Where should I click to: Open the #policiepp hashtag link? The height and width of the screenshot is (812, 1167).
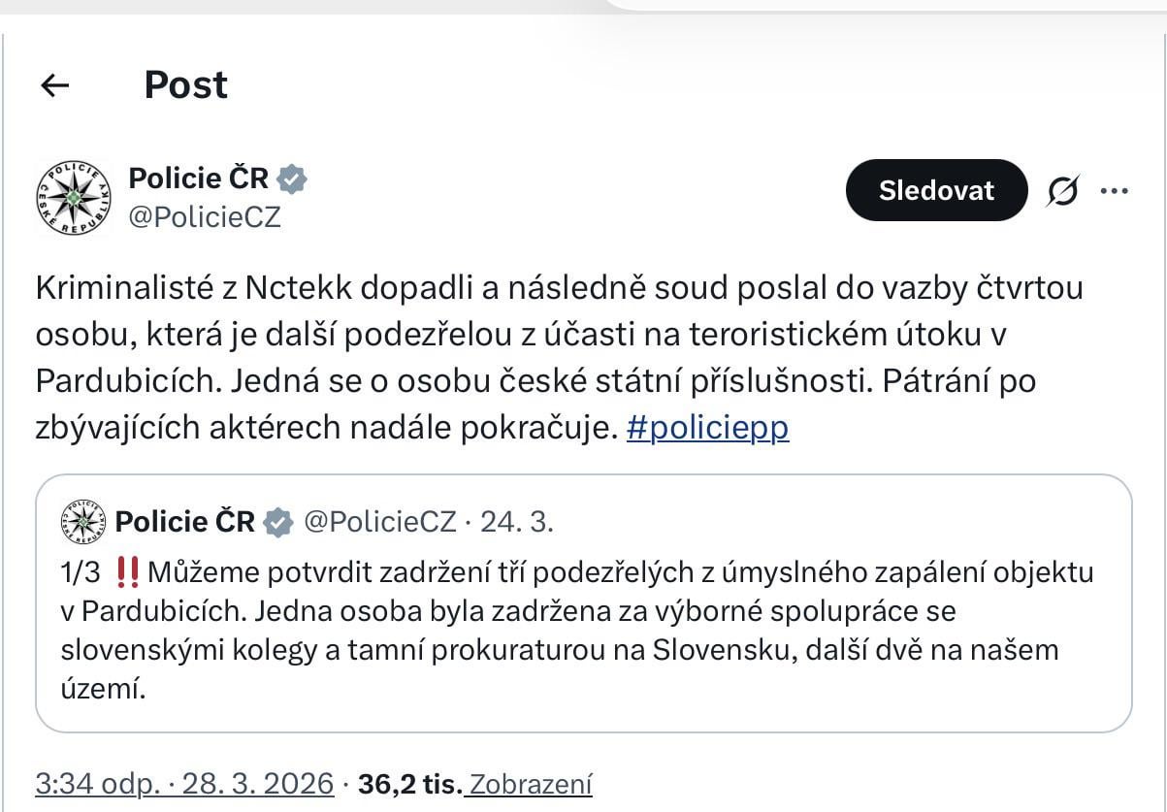point(707,428)
